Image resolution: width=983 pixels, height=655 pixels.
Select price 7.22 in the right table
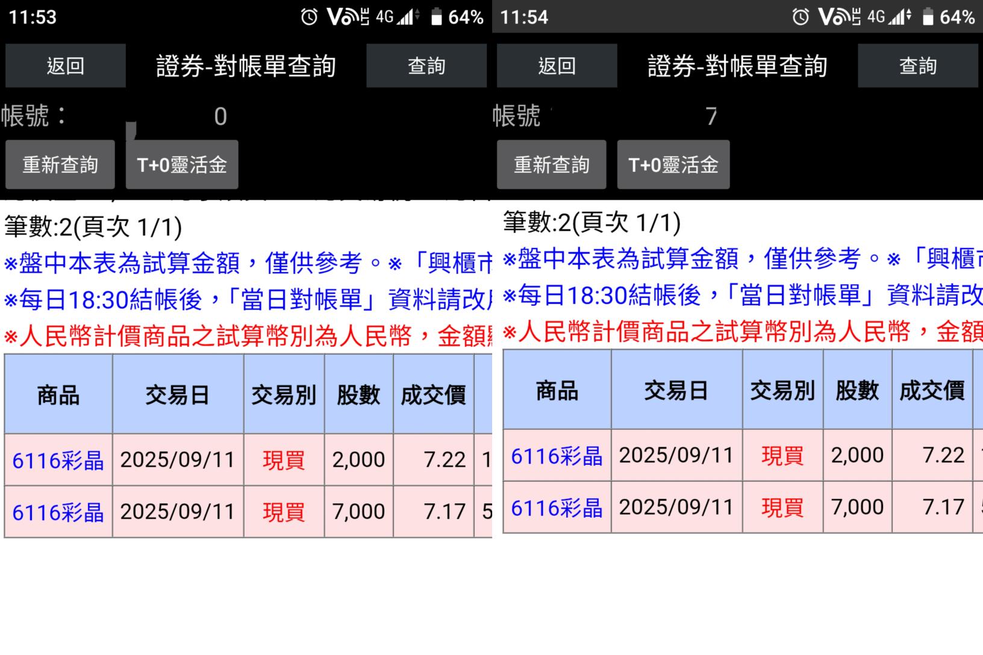(x=932, y=456)
